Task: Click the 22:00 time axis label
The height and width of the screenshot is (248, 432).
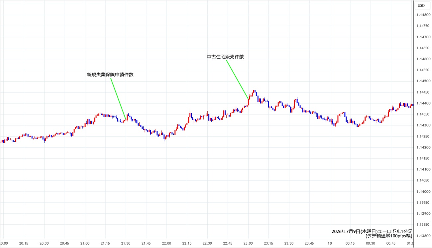Action: pos(166,243)
